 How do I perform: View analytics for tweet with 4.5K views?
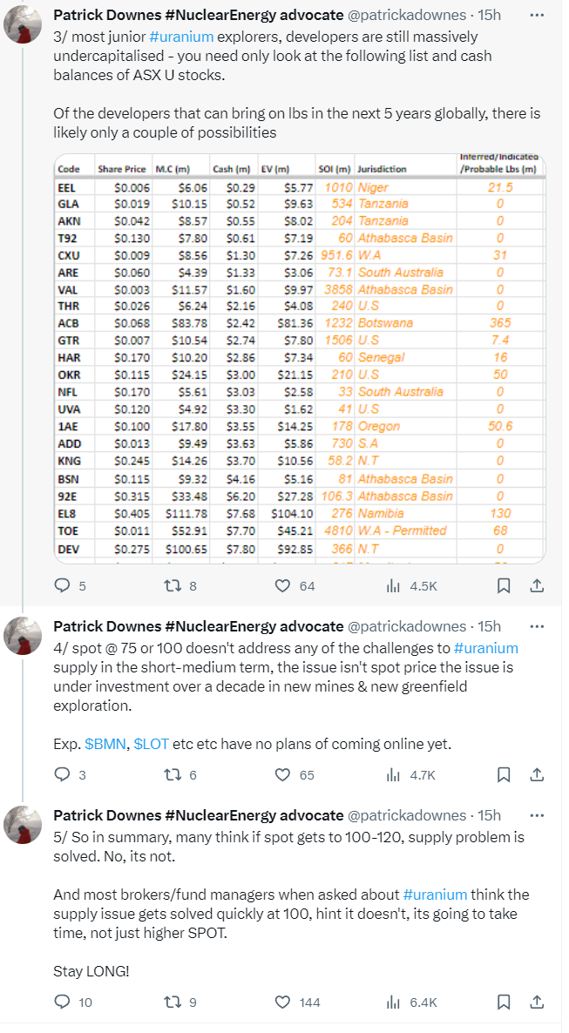(394, 586)
